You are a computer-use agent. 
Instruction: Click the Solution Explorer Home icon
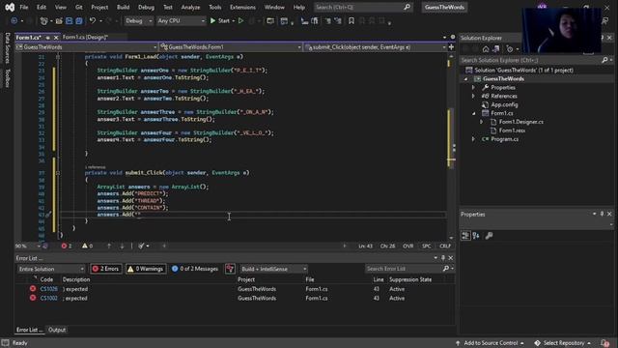[486, 49]
